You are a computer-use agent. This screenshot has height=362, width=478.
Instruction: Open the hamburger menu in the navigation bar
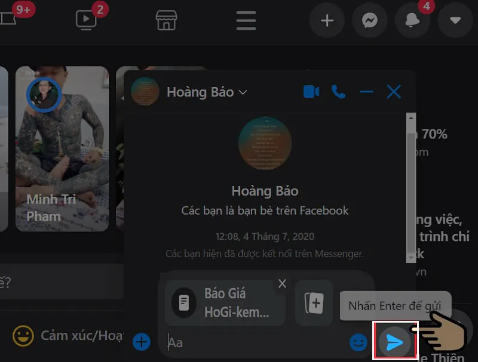[246, 20]
